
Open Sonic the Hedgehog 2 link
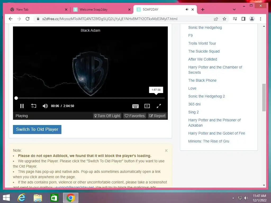pos(206,96)
